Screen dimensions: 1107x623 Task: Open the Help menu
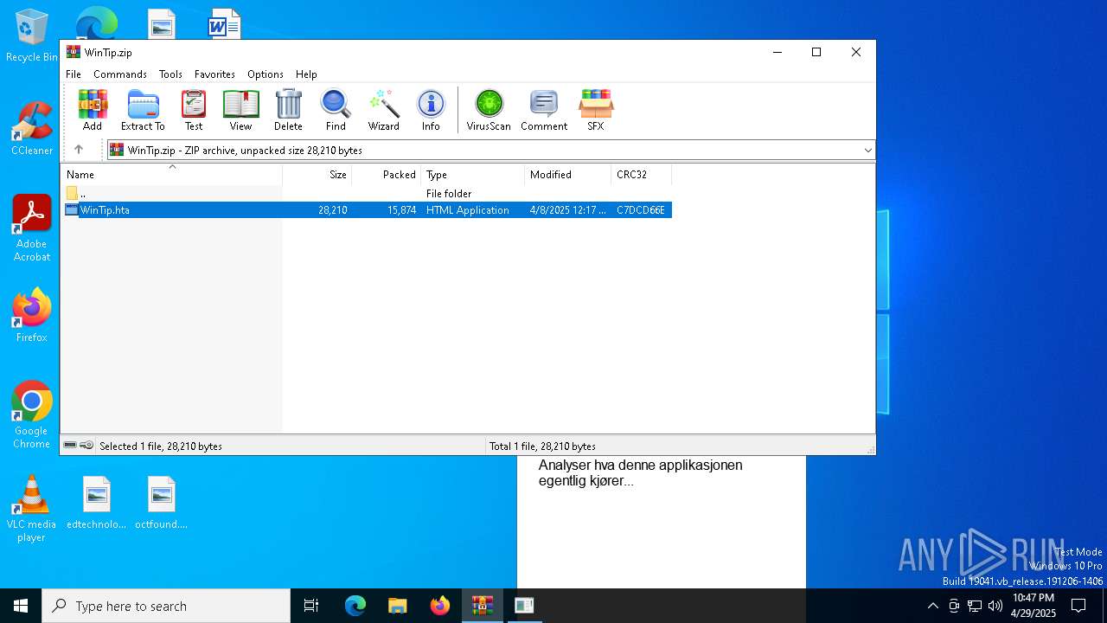[x=306, y=74]
